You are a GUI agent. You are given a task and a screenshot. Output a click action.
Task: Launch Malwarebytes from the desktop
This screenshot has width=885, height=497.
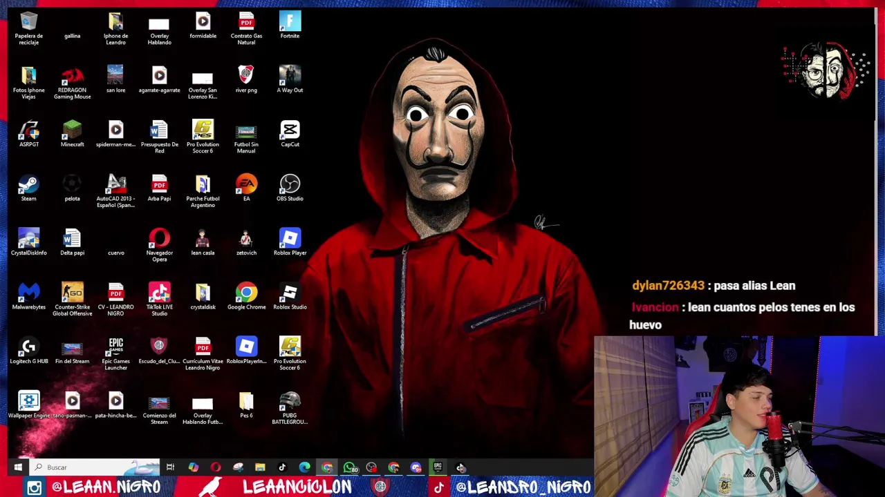(x=28, y=295)
